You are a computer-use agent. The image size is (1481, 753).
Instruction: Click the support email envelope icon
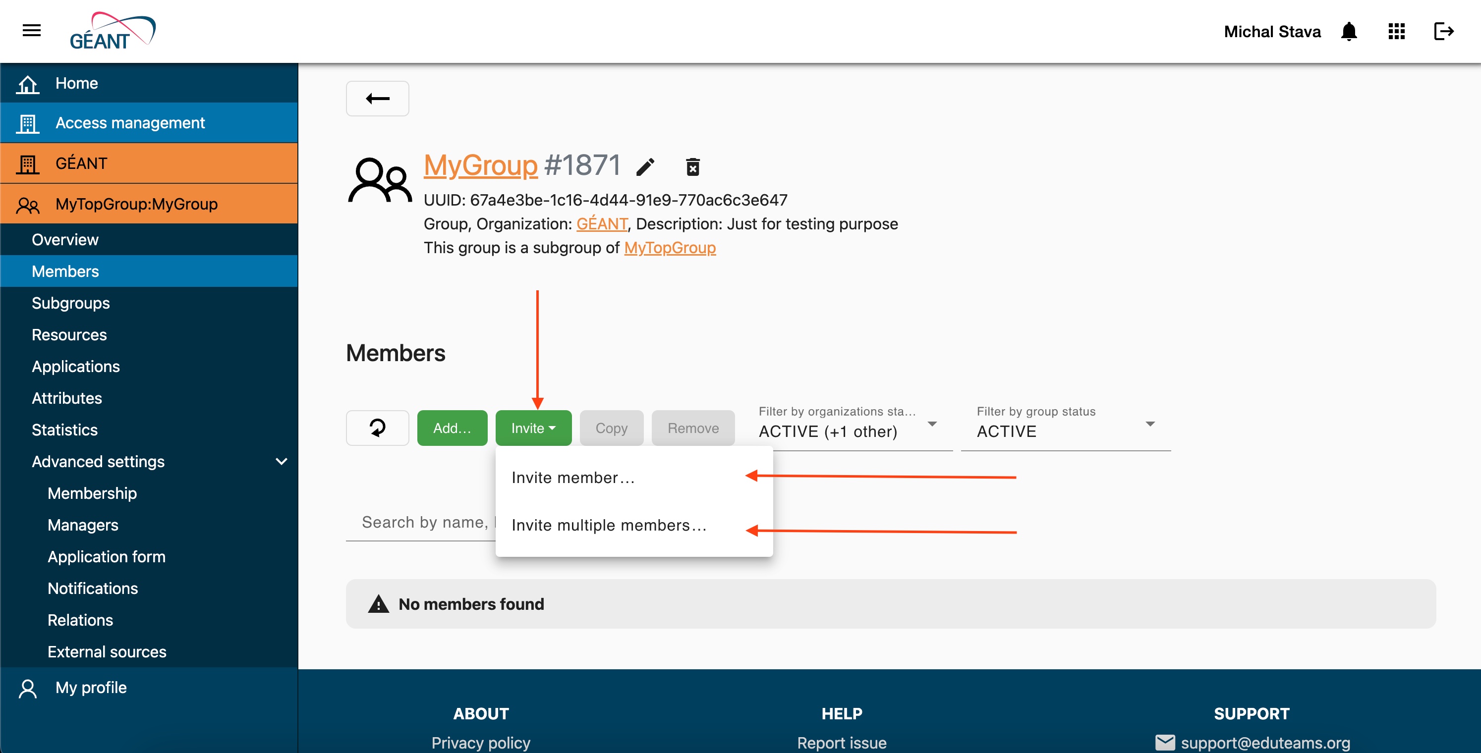point(1165,743)
